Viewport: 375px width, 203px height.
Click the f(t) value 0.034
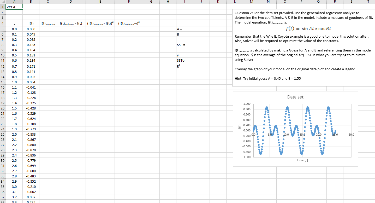31,82
